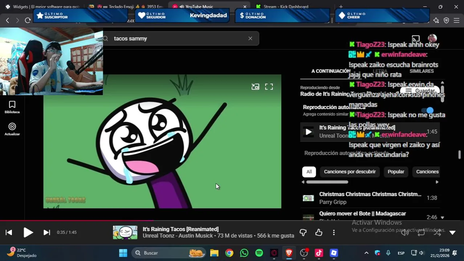Toggle shuffle in the player bar
Viewport: 464px width, 261px height.
437,233
